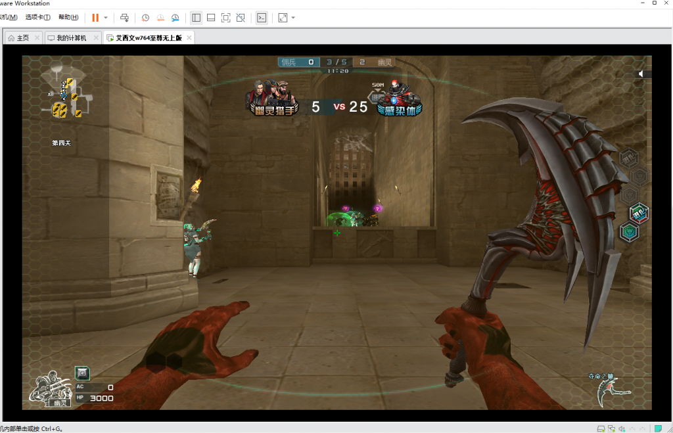Send Ctrl+Alt+Del to the virtual machine

[124, 18]
